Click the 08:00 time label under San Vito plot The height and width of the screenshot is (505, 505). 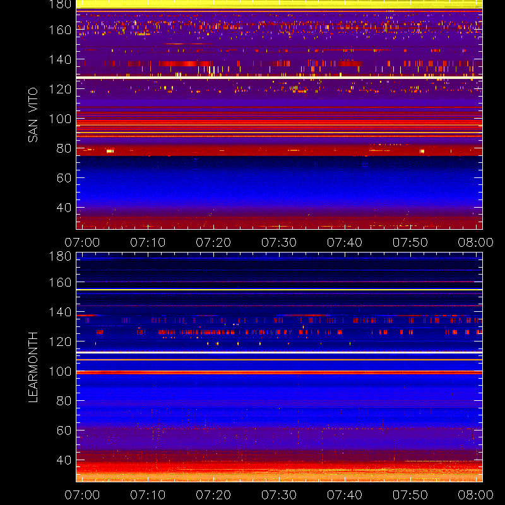(476, 242)
